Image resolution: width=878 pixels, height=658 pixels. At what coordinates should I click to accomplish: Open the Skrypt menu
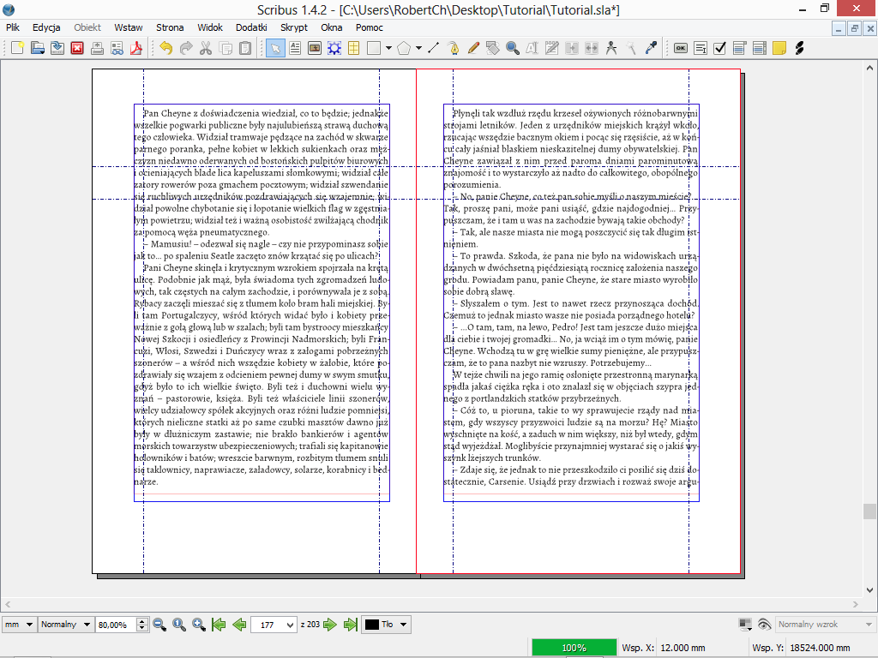293,27
